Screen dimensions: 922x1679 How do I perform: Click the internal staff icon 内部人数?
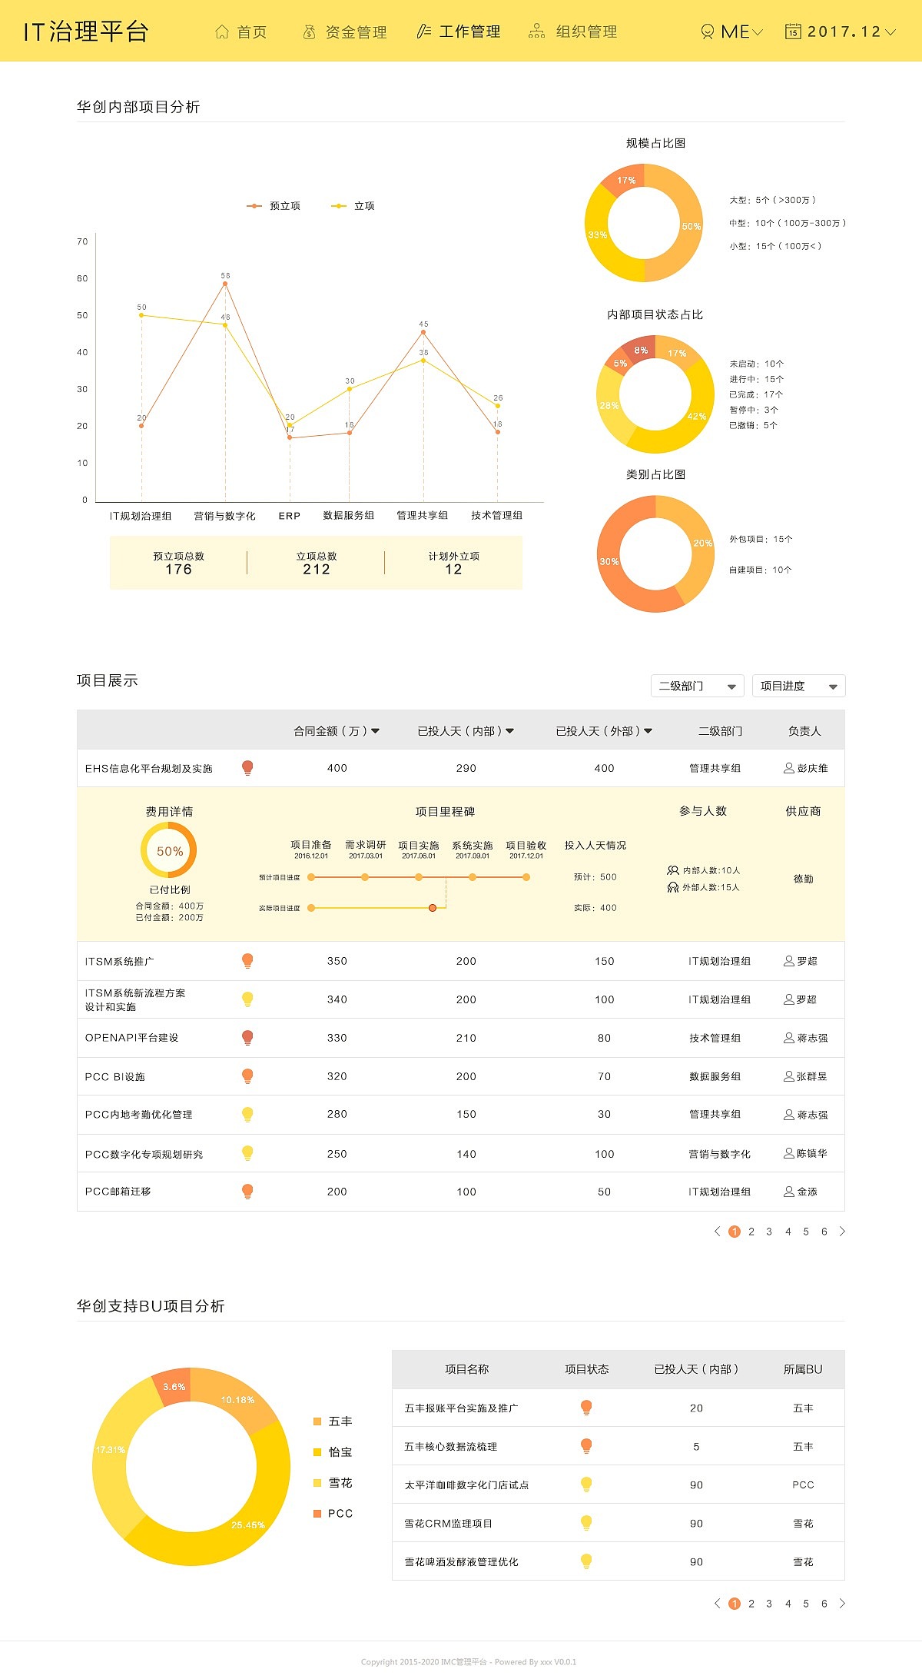point(673,870)
